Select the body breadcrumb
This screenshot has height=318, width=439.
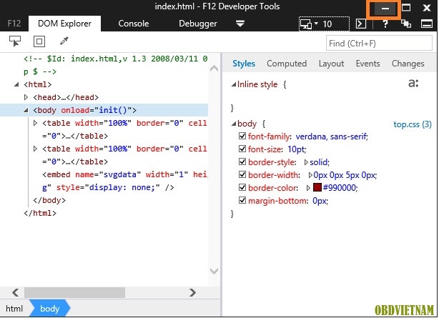point(49,309)
